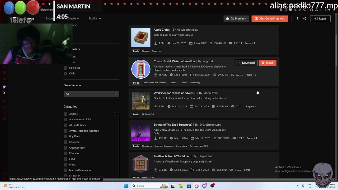This screenshot has height=190, width=338.
Task: Open the Workshop for handsome adventurer thumbnail
Action: [141, 101]
